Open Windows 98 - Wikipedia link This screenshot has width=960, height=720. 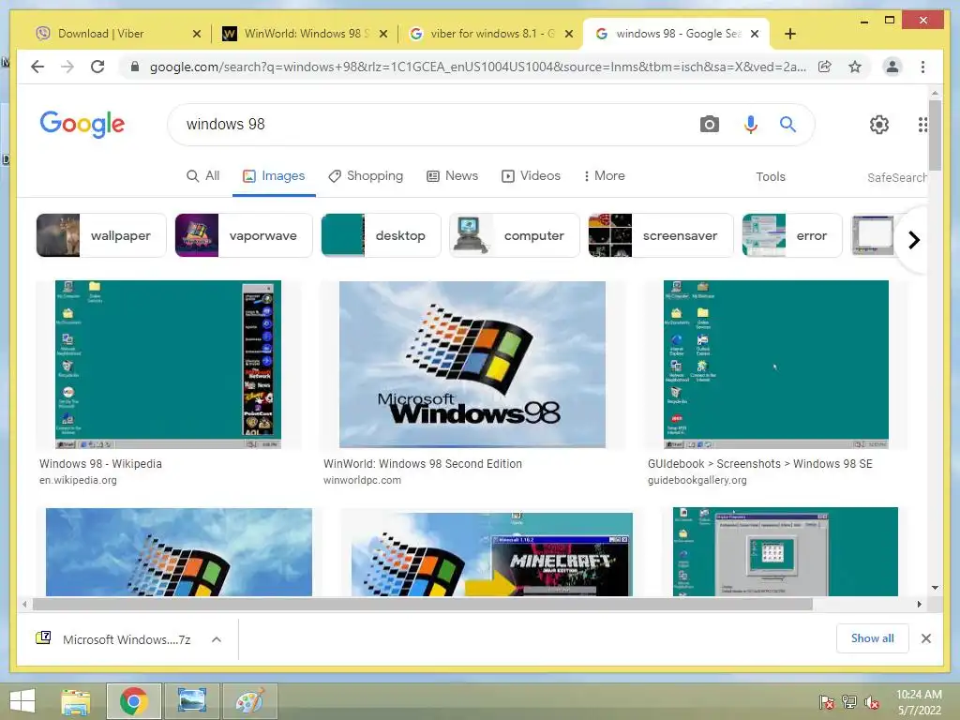(x=100, y=463)
